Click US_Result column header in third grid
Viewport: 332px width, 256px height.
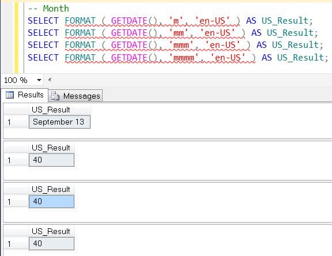(x=52, y=189)
